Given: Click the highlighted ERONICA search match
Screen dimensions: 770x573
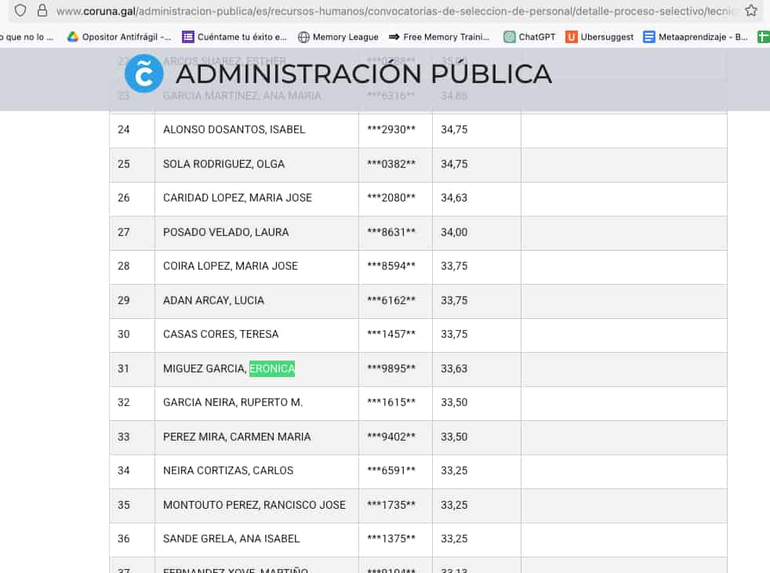Looking at the screenshot, I should pos(272,368).
